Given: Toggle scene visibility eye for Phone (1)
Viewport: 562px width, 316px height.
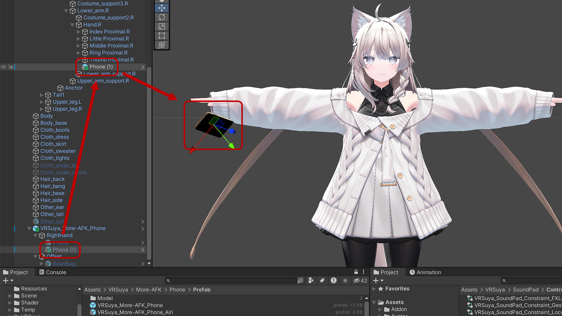Looking at the screenshot, I should (4, 67).
